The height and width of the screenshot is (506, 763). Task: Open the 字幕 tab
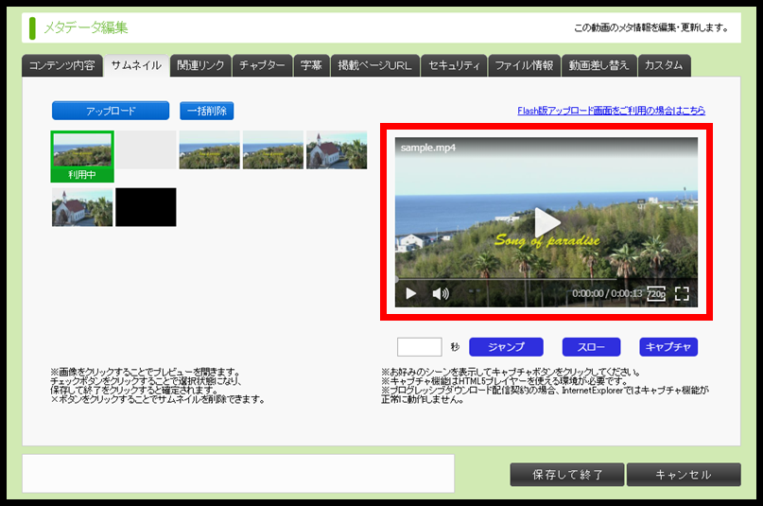tap(310, 65)
